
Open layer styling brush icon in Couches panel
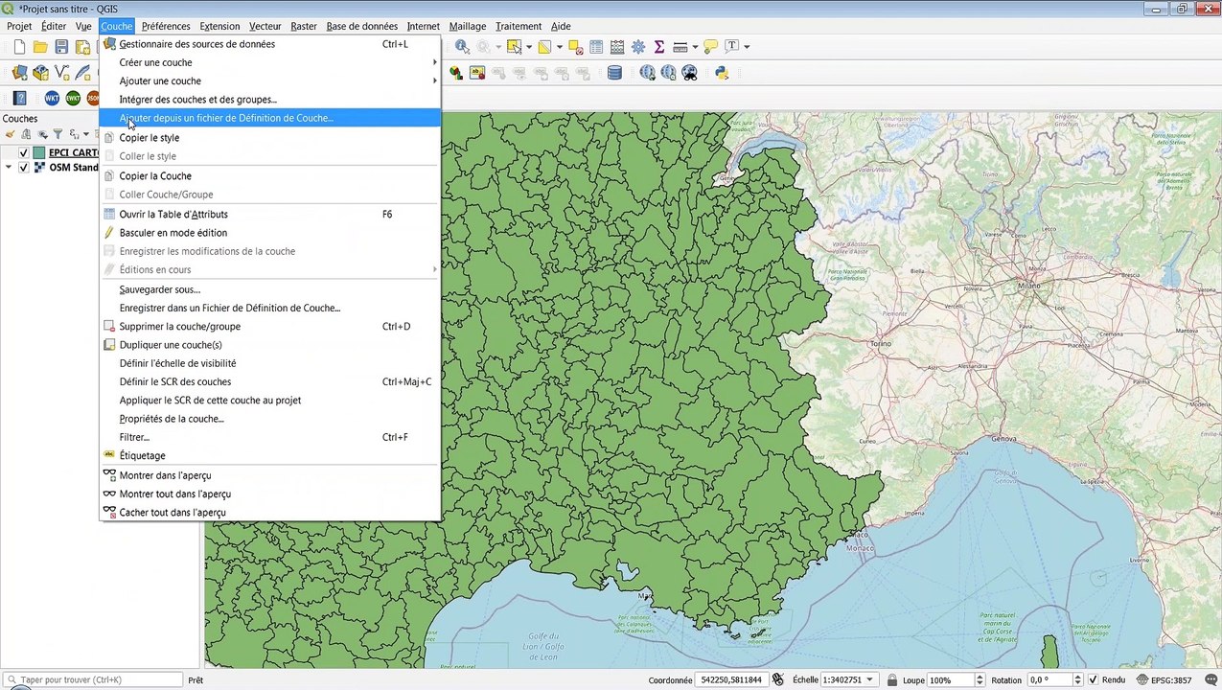(10, 134)
